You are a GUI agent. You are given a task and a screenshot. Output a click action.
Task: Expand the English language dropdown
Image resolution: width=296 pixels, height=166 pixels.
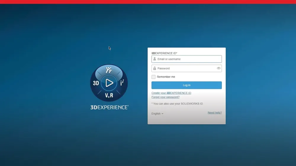pos(157,114)
